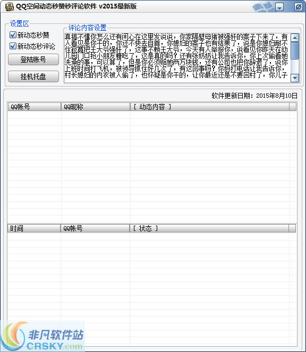Sort by QQ帐号 column in upper table
Image resolution: width=306 pixels, height=352 pixels.
pyautogui.click(x=35, y=107)
